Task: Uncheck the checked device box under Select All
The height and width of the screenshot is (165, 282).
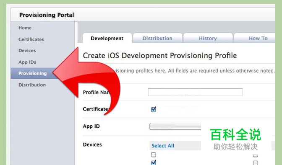Action: (154, 162)
